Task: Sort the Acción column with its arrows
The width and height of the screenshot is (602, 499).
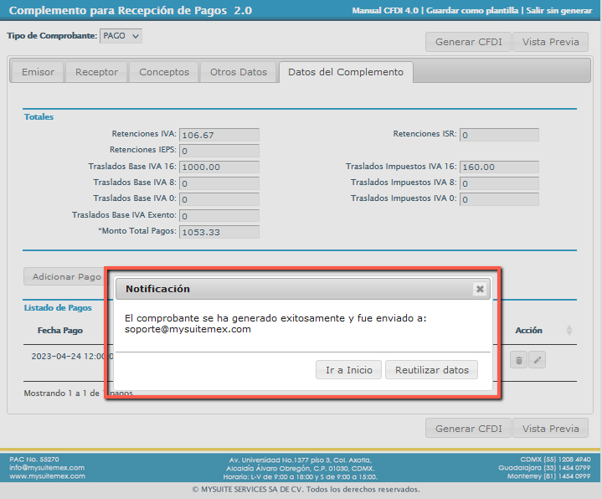Action: coord(569,331)
